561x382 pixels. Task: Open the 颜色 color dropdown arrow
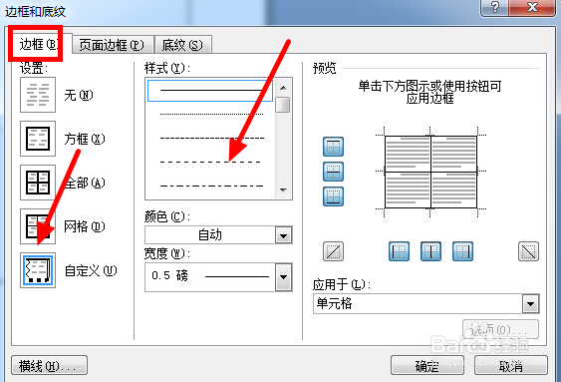pyautogui.click(x=284, y=235)
